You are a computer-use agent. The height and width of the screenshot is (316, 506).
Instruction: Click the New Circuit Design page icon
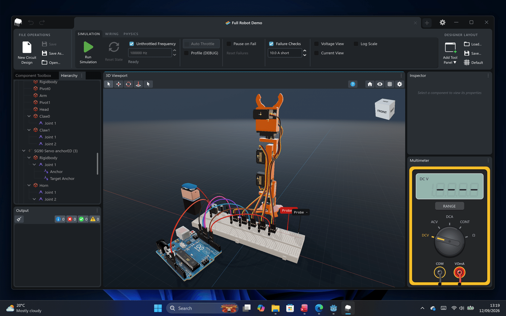point(27,47)
